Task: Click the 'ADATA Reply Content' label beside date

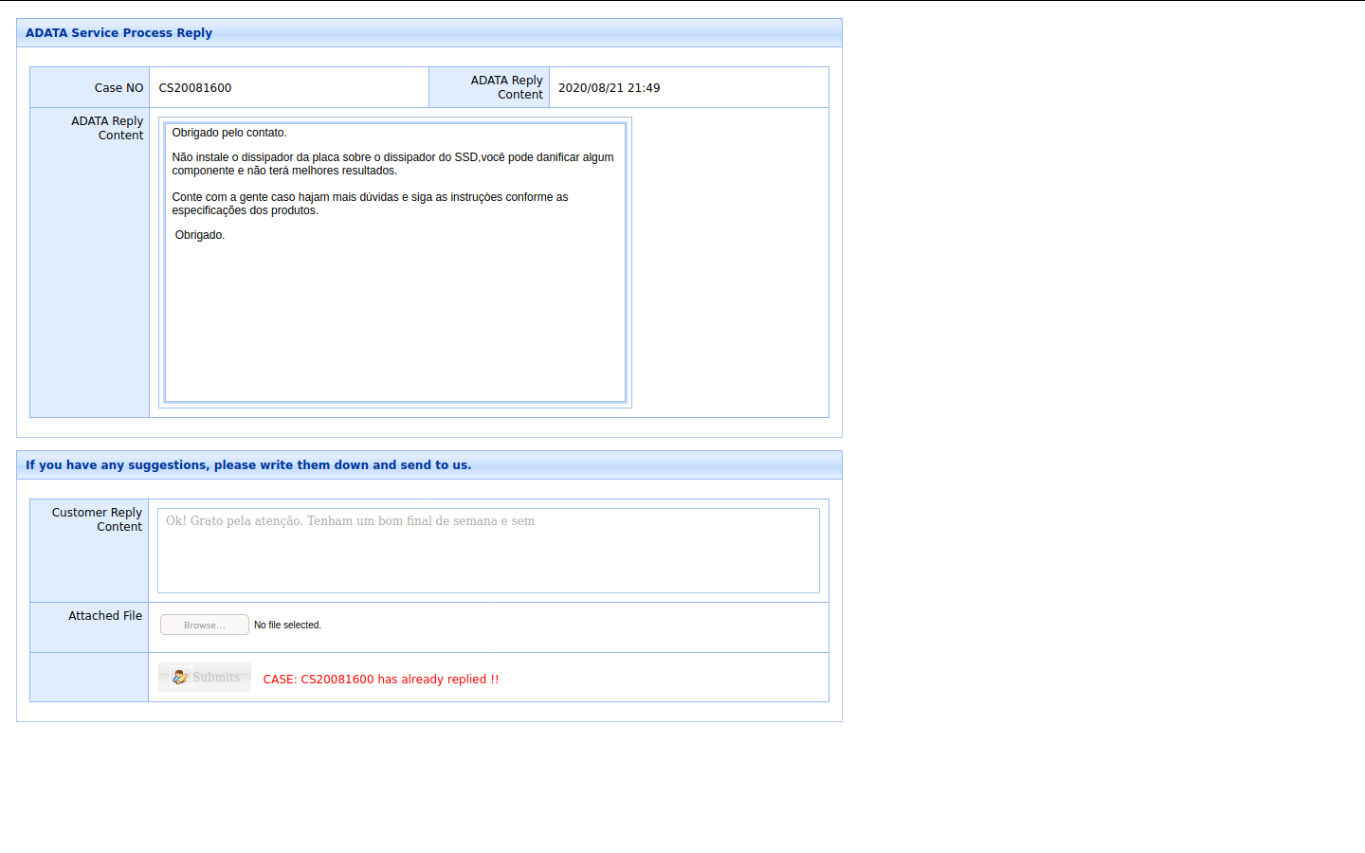Action: pyautogui.click(x=507, y=87)
